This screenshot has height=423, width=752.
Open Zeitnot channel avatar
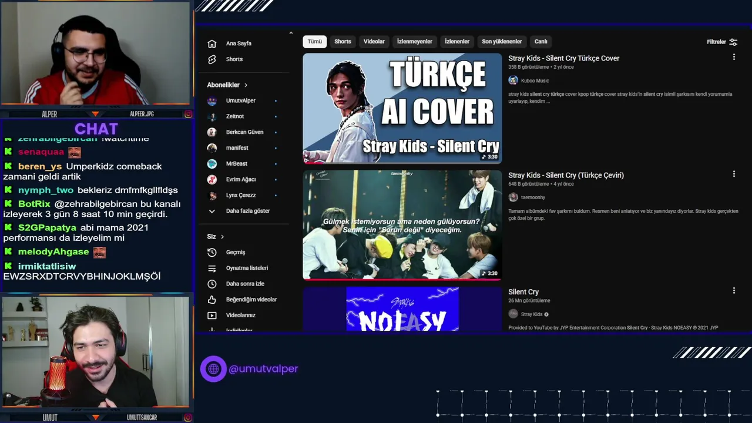tap(212, 116)
